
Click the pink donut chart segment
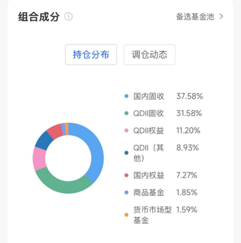click(x=38, y=158)
